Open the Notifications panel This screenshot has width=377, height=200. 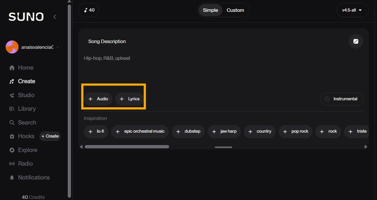(33, 177)
